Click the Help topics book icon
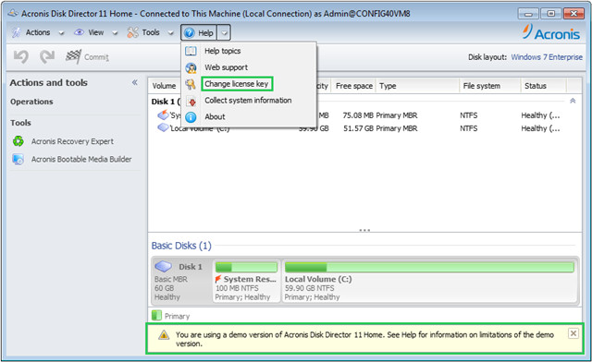This screenshot has height=362, width=592. 191,51
